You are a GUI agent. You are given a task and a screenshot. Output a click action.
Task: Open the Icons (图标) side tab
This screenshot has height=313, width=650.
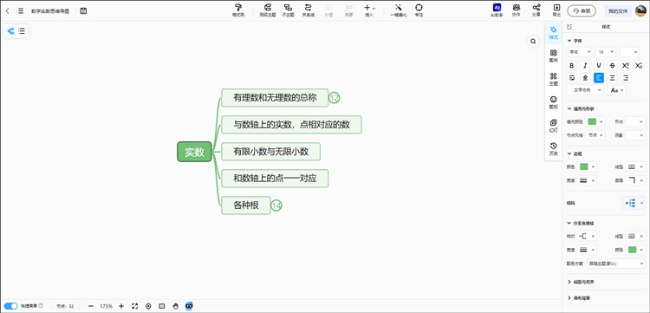click(553, 102)
